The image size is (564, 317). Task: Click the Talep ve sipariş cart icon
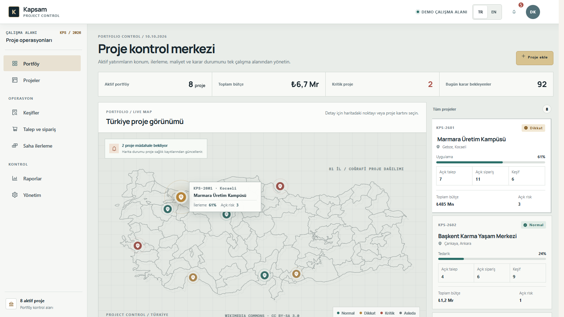pyautogui.click(x=15, y=129)
